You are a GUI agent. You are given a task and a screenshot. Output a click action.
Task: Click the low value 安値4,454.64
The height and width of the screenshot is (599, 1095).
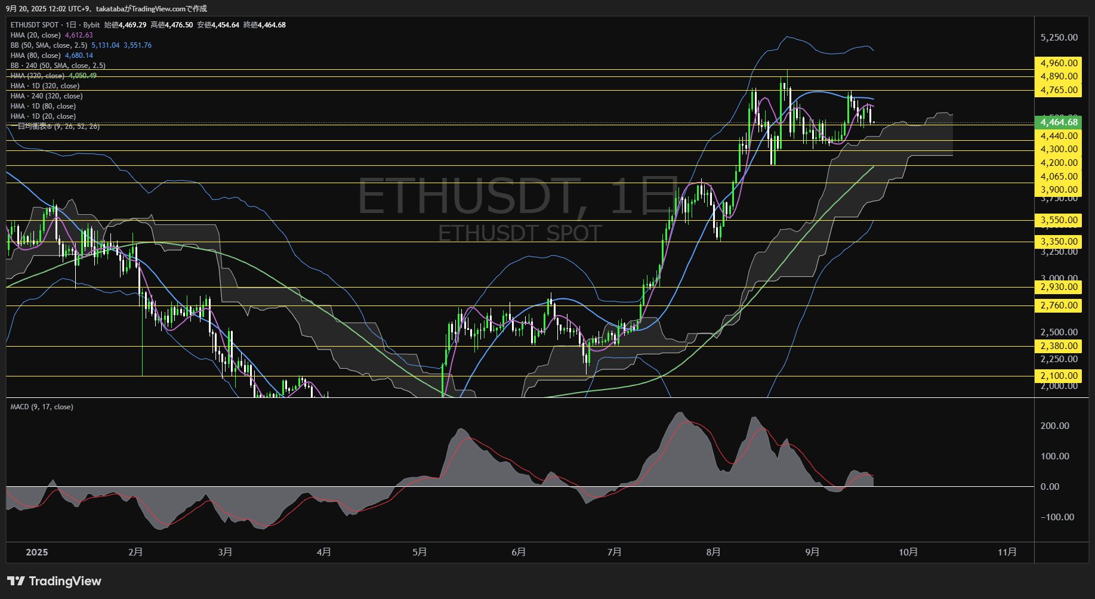tap(218, 25)
